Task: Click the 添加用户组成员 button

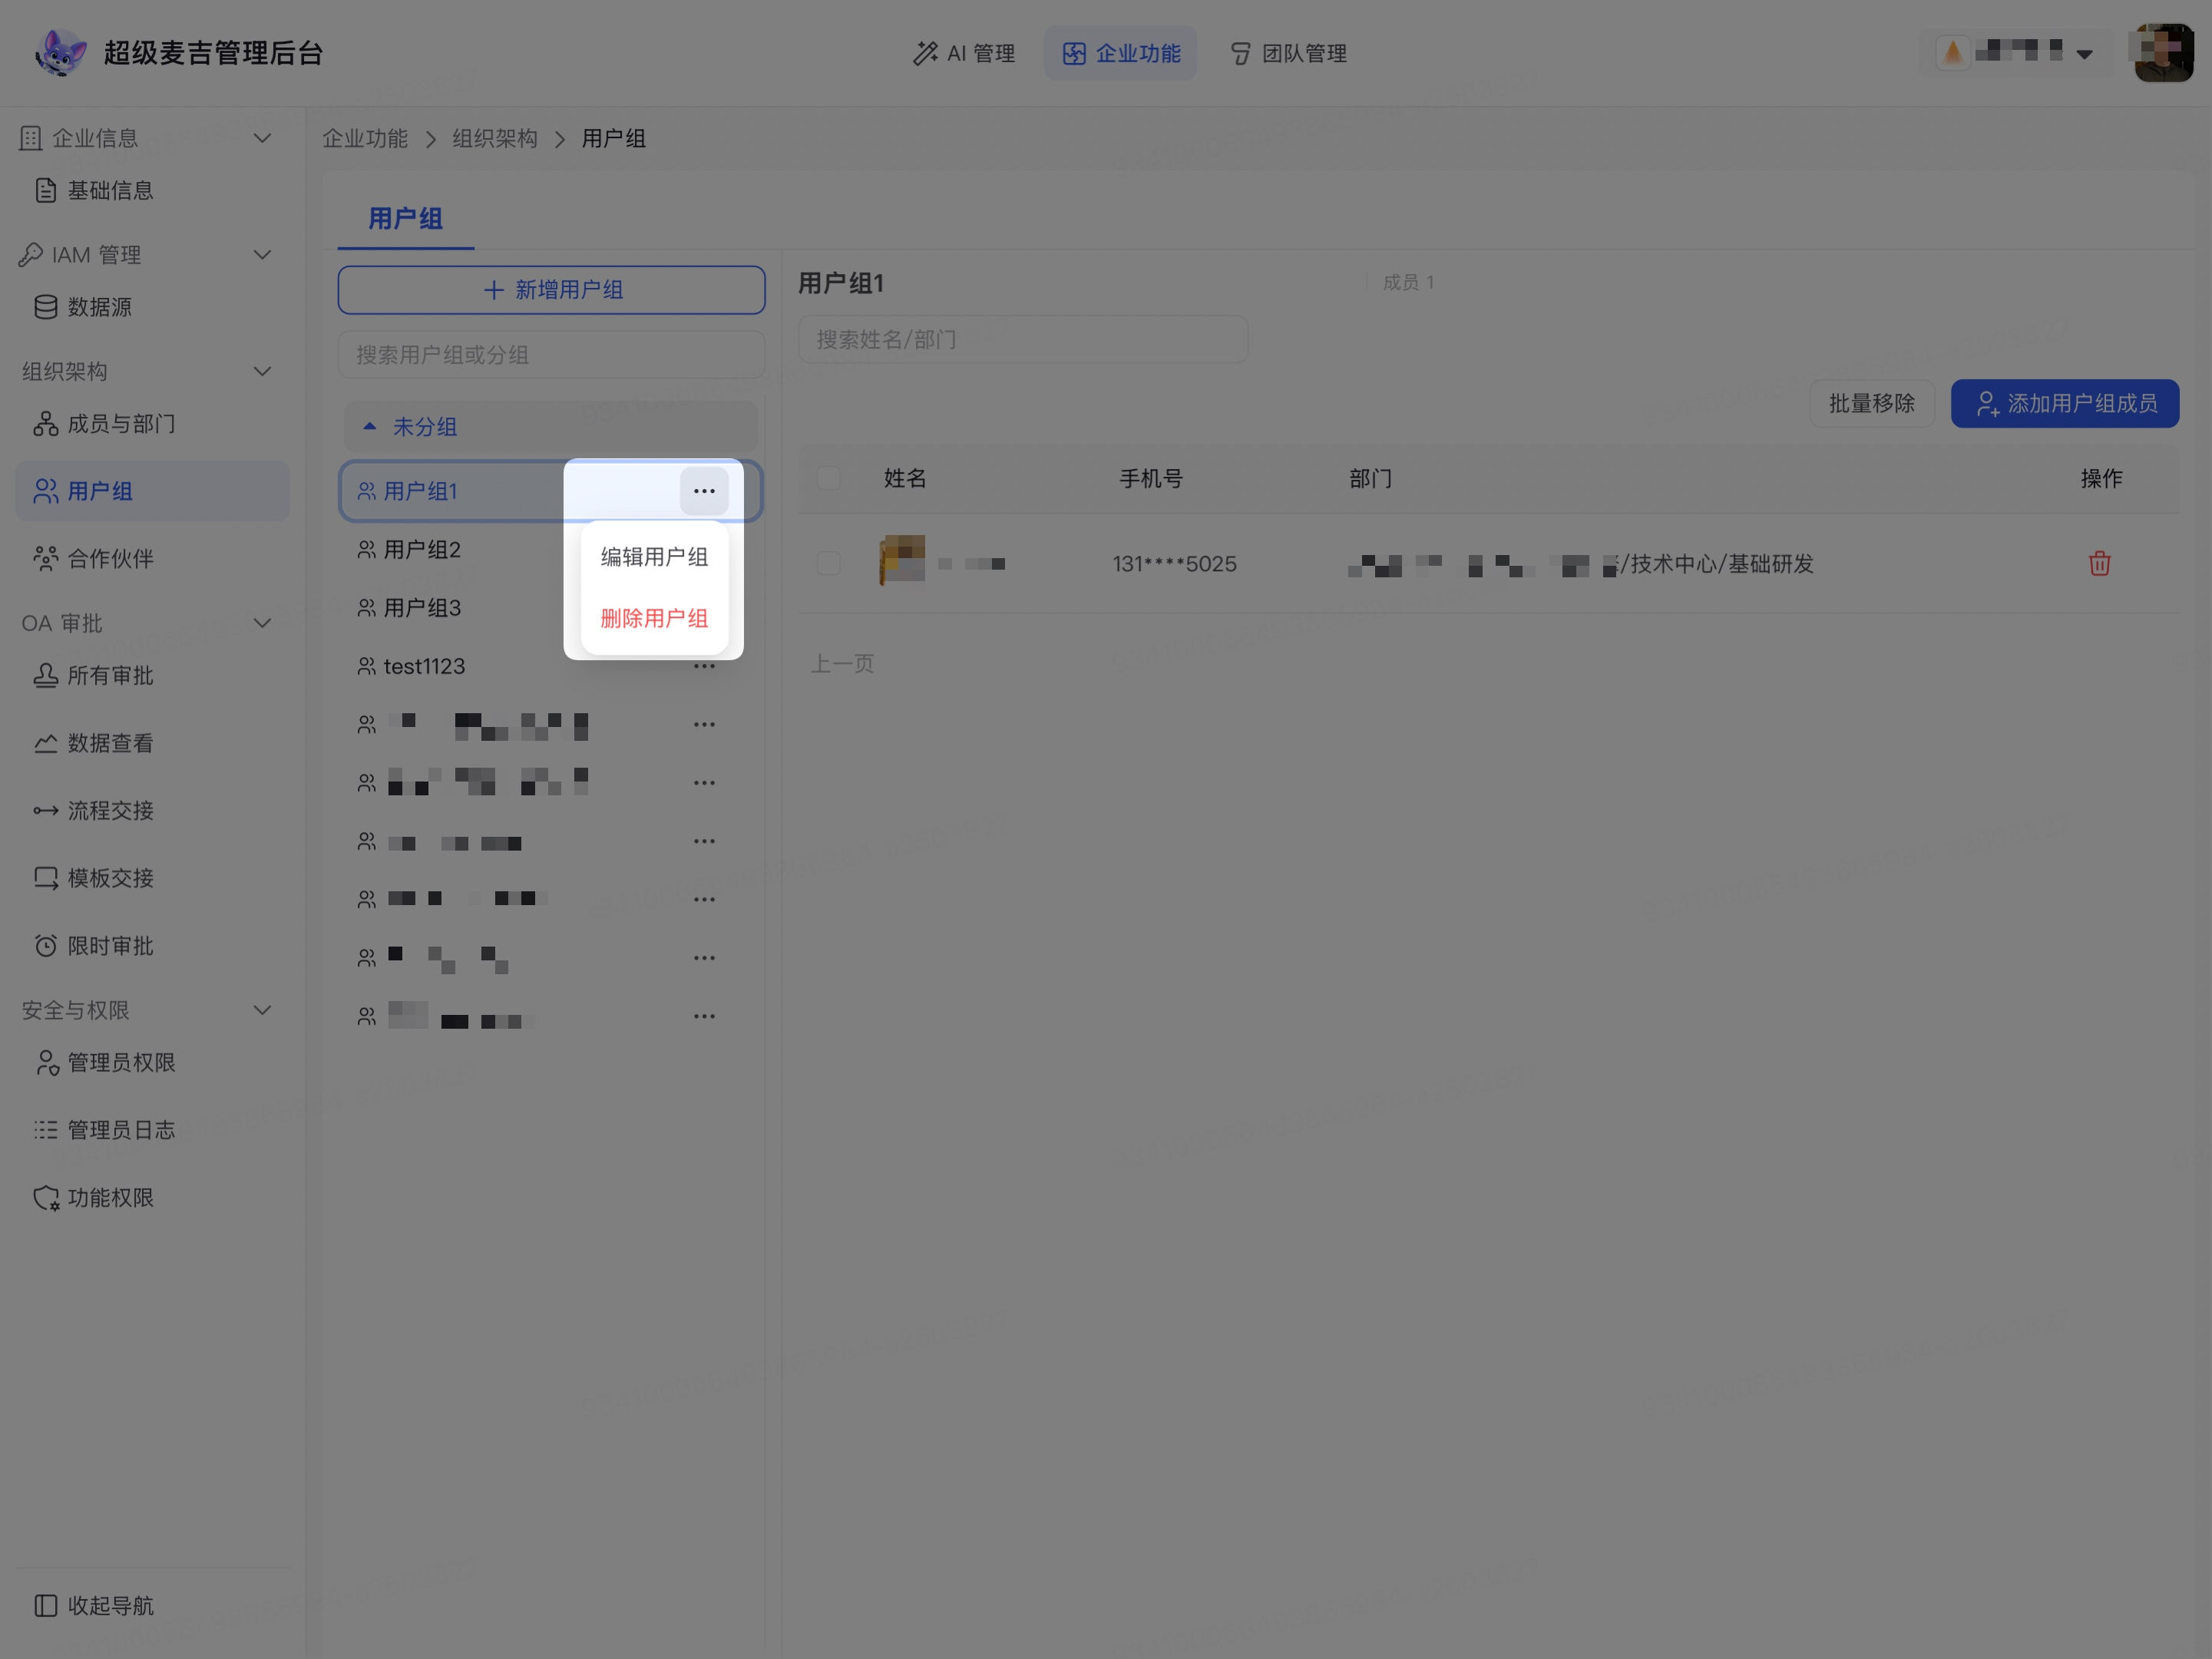Action: pyautogui.click(x=2064, y=403)
